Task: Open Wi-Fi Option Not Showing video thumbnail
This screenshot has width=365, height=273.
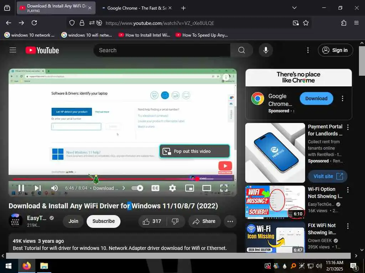Action: [x=275, y=202]
